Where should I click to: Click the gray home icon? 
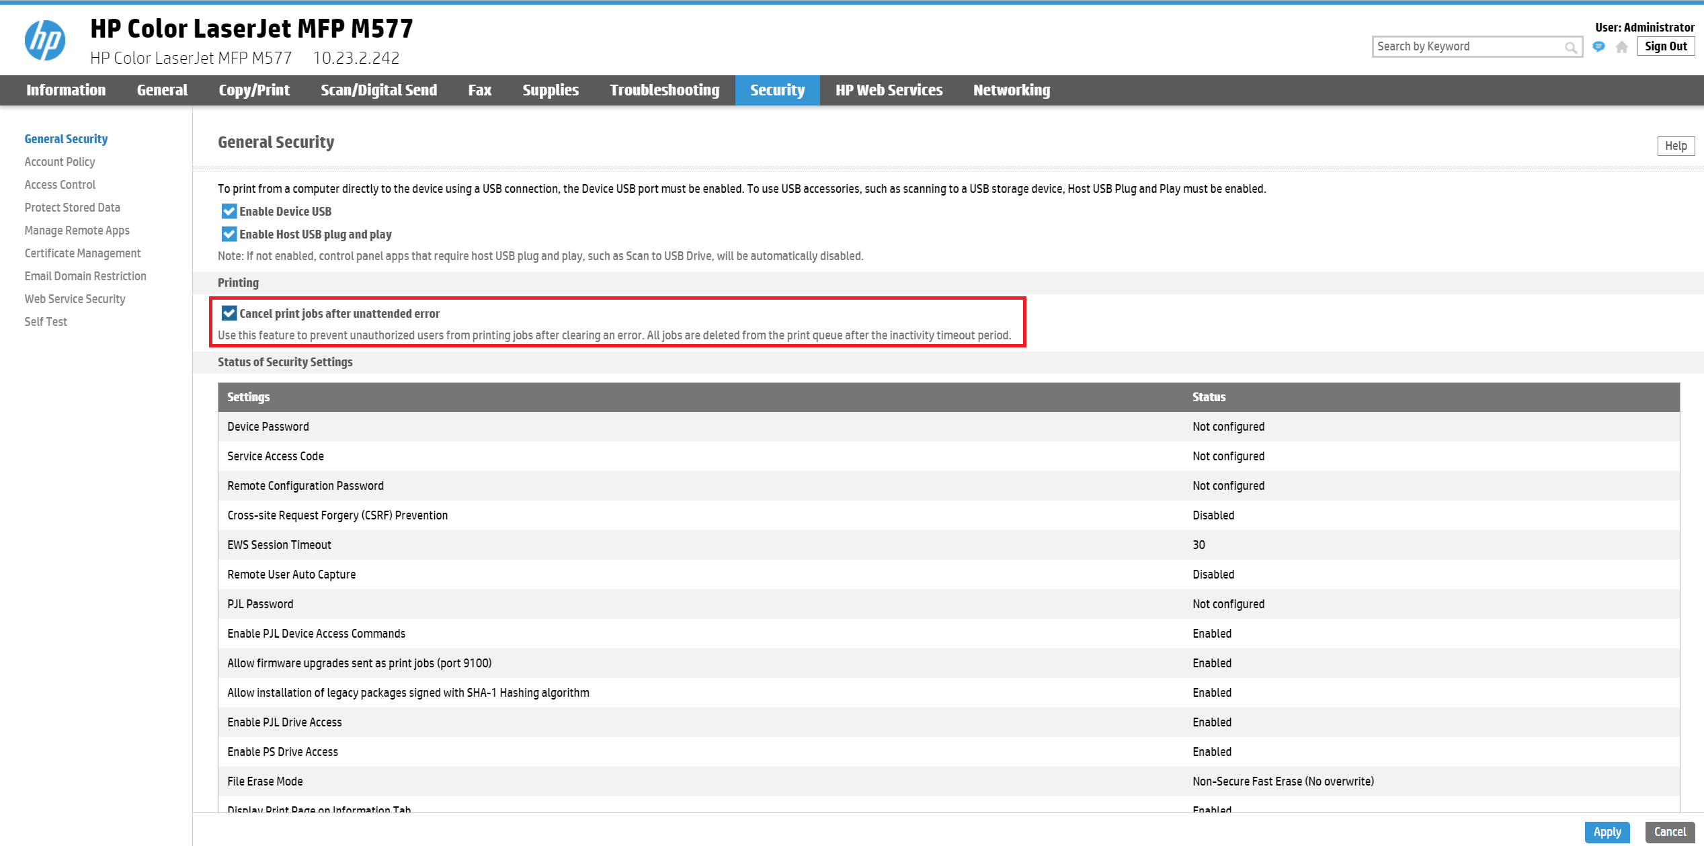tap(1622, 47)
